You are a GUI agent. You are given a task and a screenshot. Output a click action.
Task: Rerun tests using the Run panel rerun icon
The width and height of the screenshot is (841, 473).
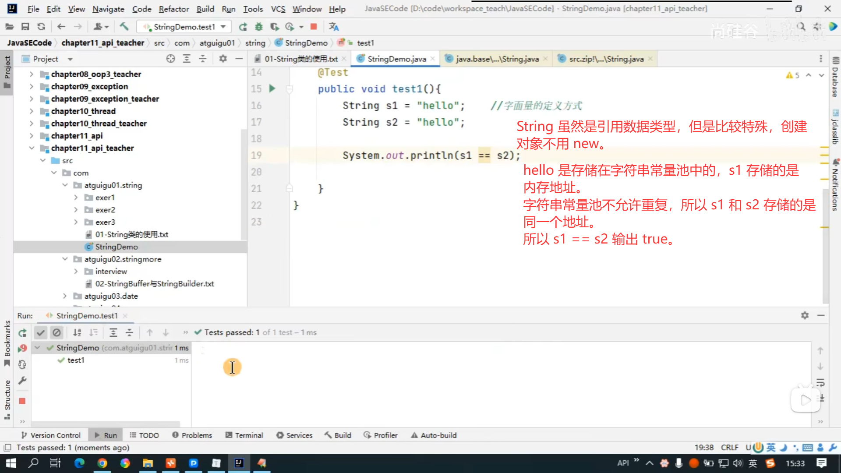(22, 333)
